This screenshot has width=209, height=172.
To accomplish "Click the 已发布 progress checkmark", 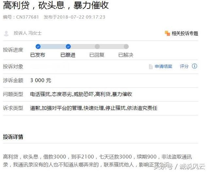I will pyautogui.click(x=38, y=47).
